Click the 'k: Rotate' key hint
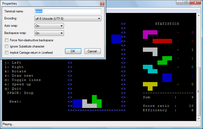This screenshot has height=129, width=203. (x=15, y=71)
